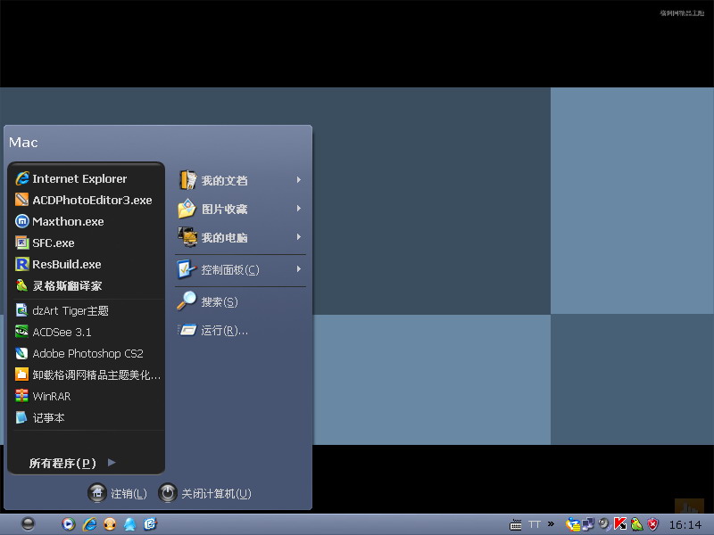Viewport: 714px width, 535px height.
Task: Choose the 卸载格调网精品主题美化... entry
Action: (87, 374)
